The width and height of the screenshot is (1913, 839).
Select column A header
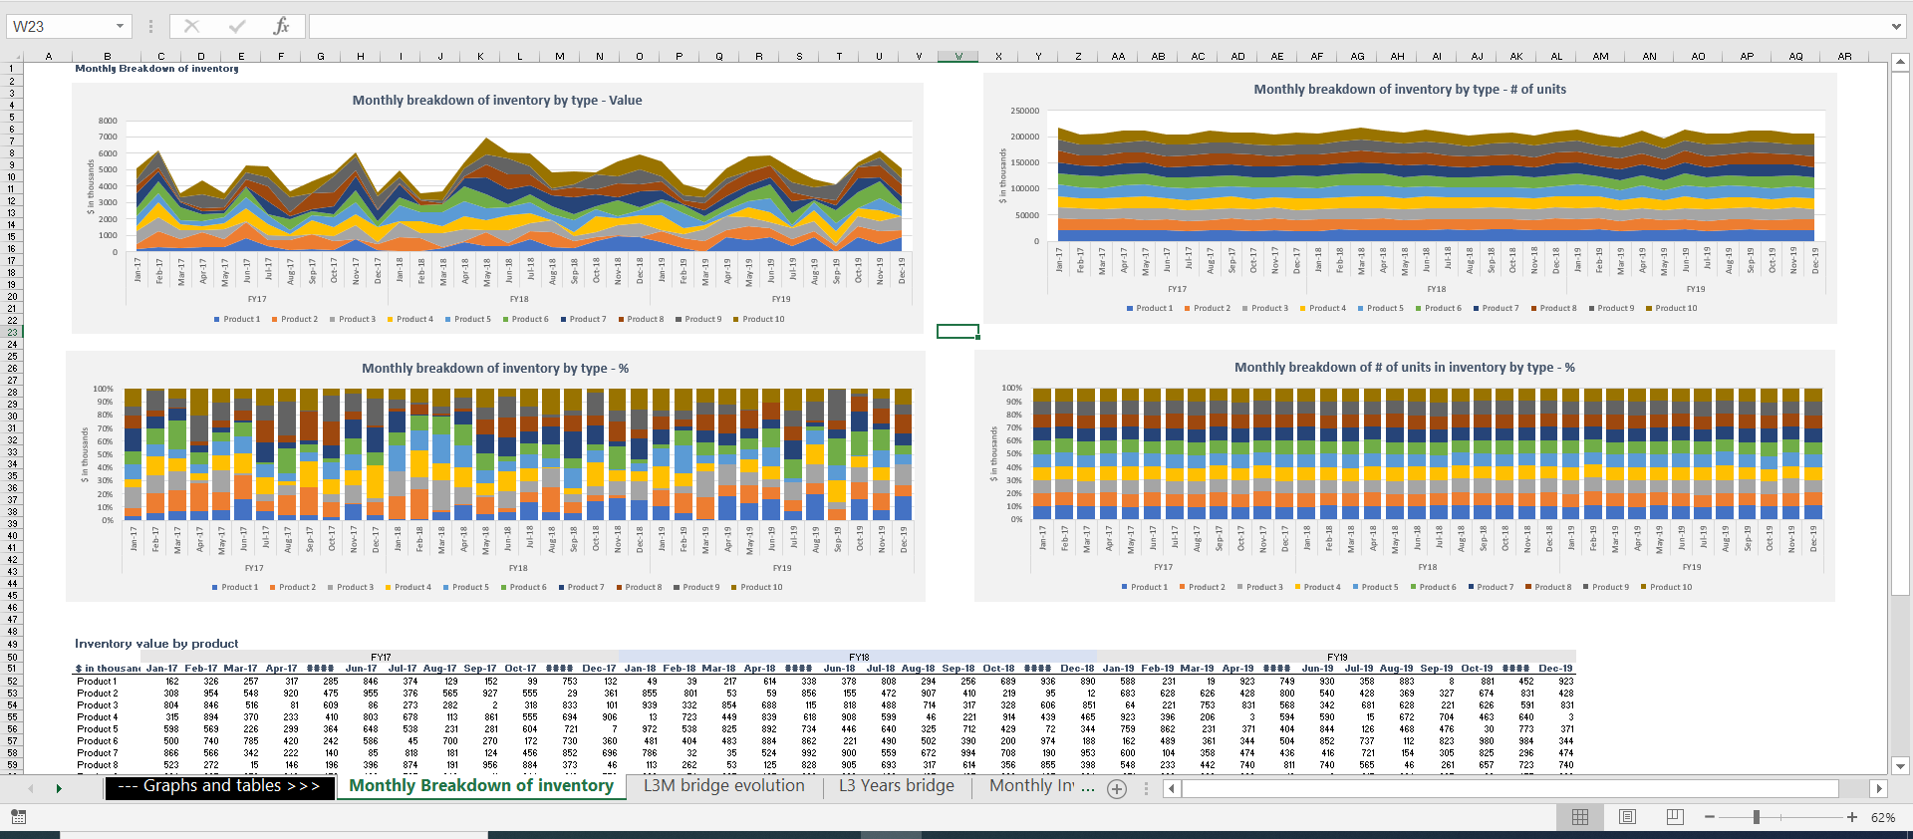coord(48,57)
